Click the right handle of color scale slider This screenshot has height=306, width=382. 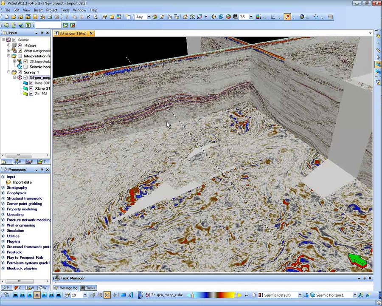(x=235, y=295)
